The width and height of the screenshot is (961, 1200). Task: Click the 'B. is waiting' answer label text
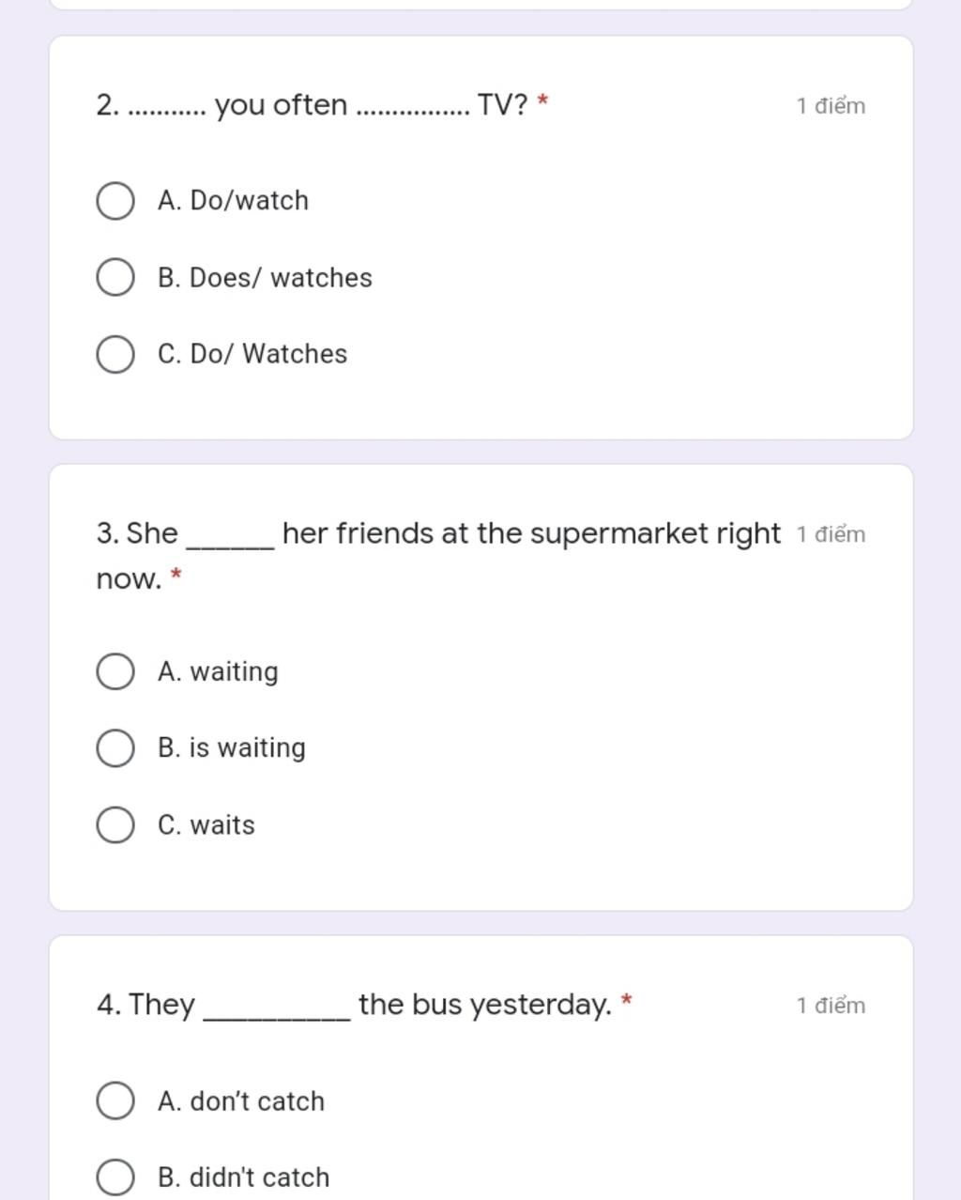coord(232,748)
